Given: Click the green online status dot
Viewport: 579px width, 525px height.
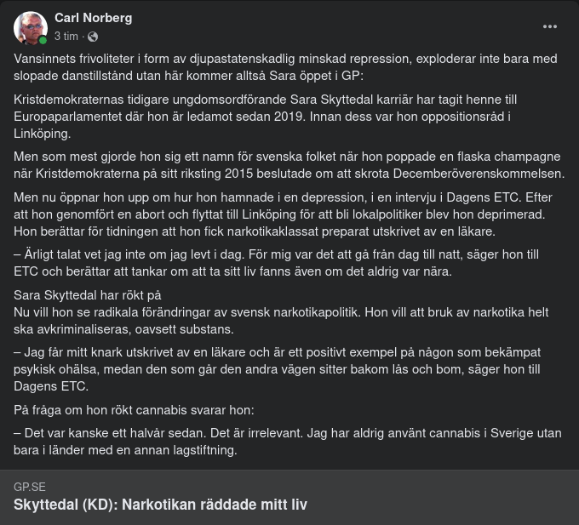Looking at the screenshot, I should coord(43,40).
